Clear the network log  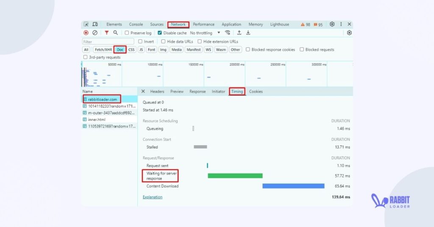click(x=95, y=33)
